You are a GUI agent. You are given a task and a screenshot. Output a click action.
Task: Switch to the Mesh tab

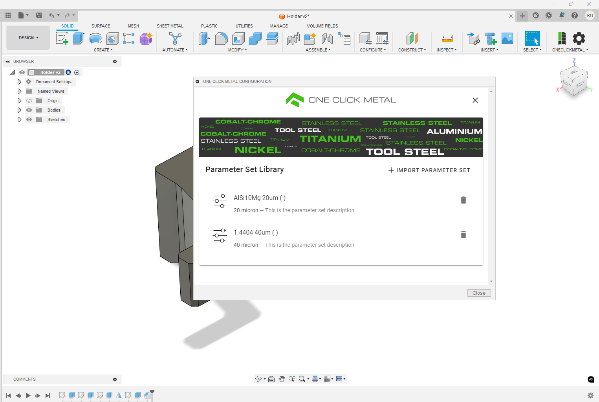[134, 26]
